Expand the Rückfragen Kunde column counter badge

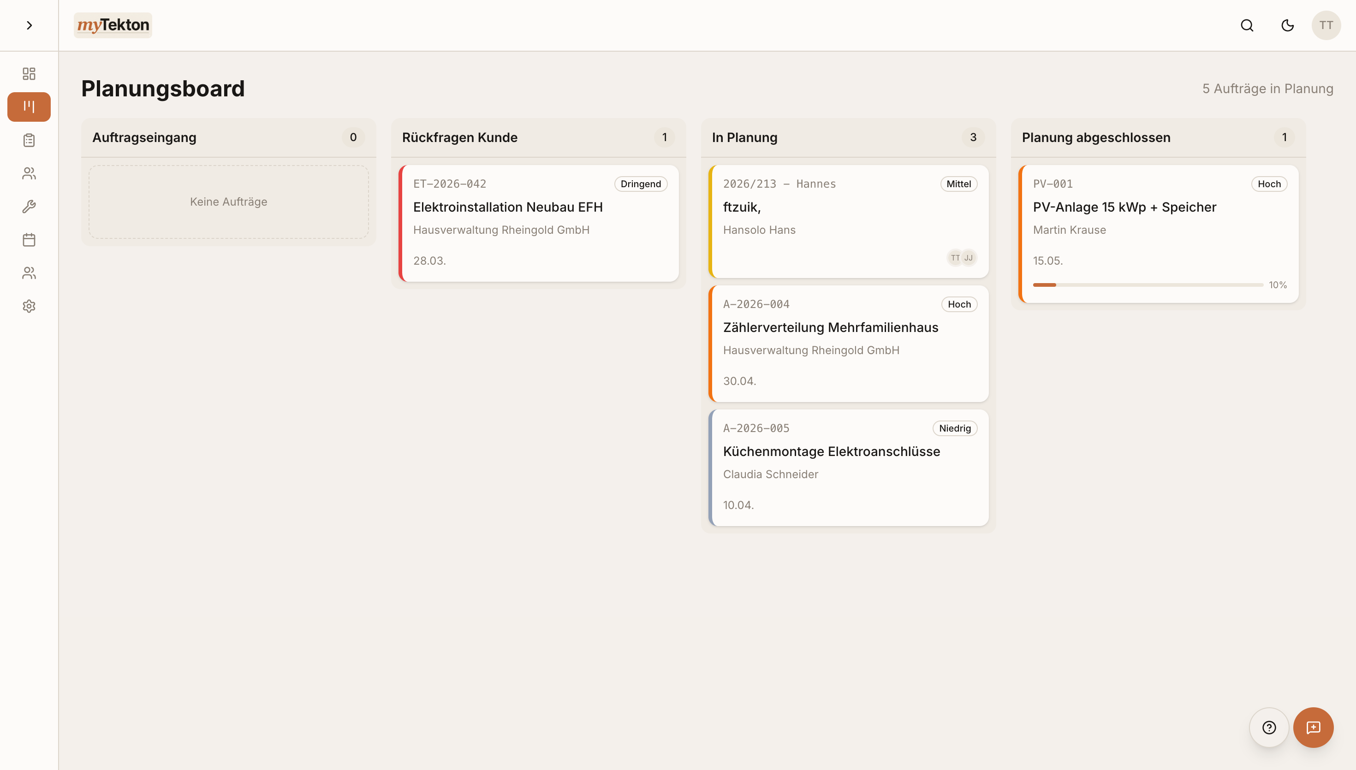click(664, 137)
